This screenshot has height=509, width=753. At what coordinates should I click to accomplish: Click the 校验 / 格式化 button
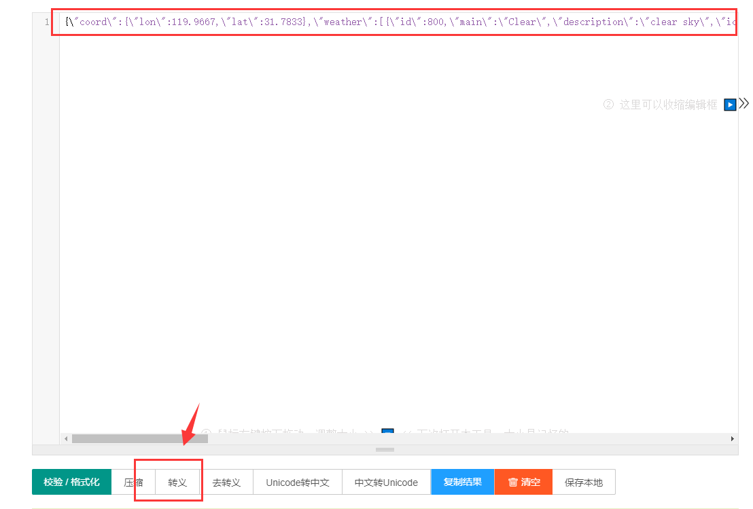[71, 482]
